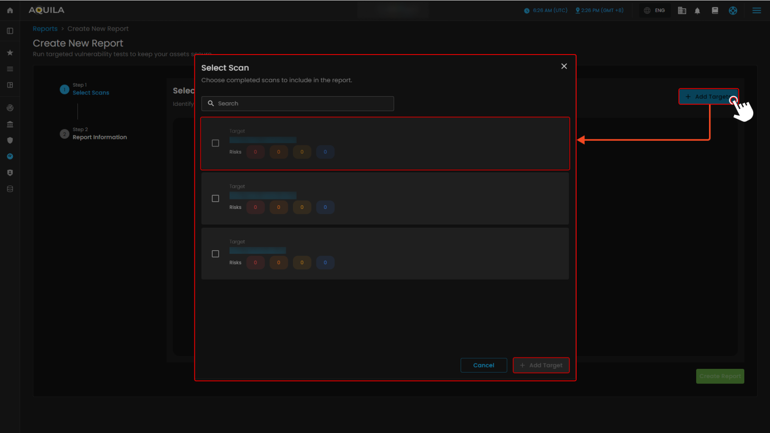The image size is (770, 433).
Task: Open the scans target icon in sidebar
Action: click(x=10, y=108)
